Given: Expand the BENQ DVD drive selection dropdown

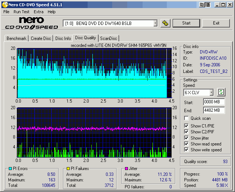Looking at the screenshot, I should click(x=155, y=23).
